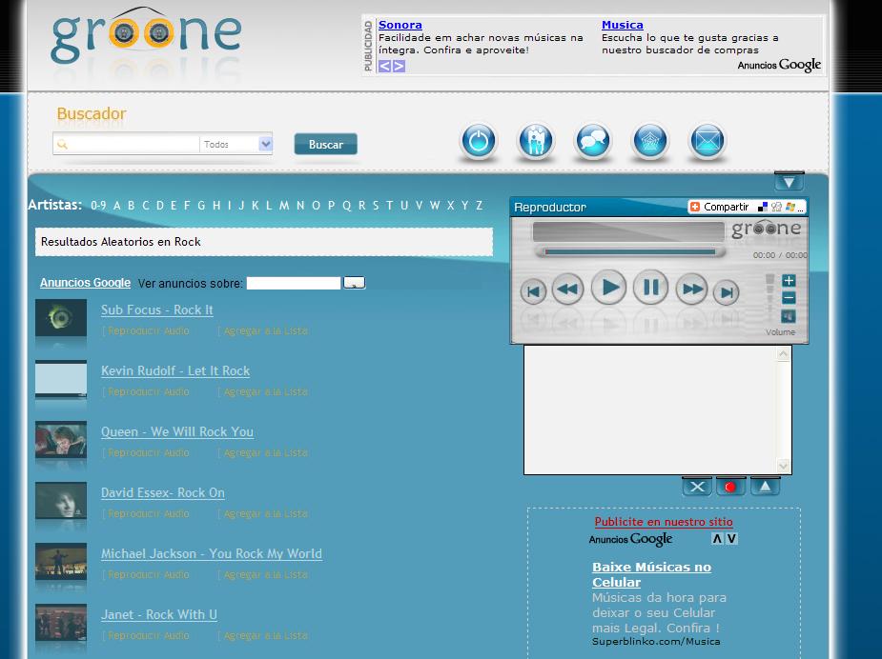Decrease volume with the minus button

tap(789, 298)
